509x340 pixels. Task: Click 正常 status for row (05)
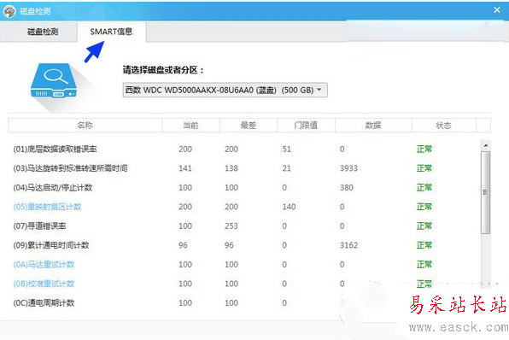[424, 207]
